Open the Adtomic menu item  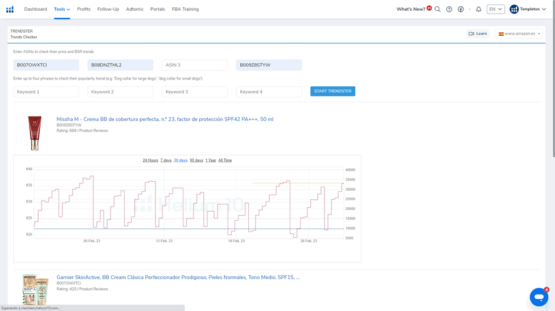click(x=135, y=9)
